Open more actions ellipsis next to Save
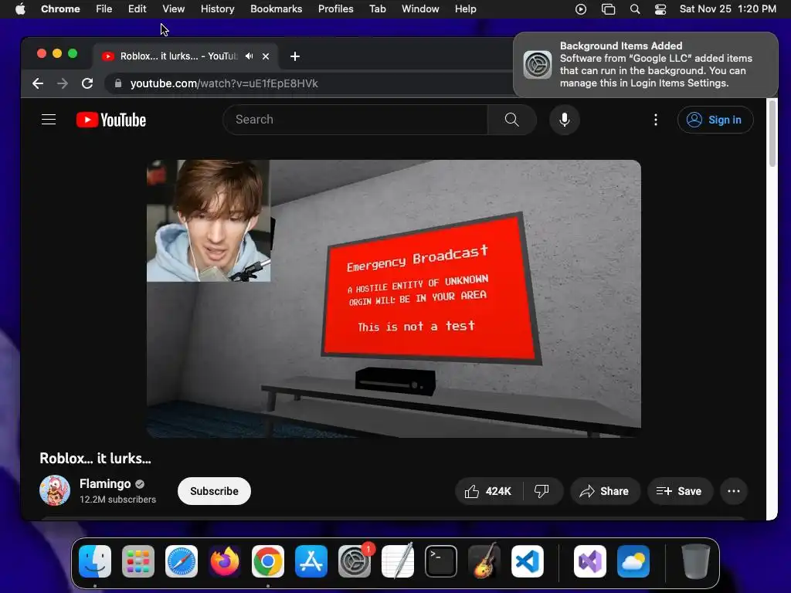Image resolution: width=791 pixels, height=593 pixels. (x=734, y=491)
